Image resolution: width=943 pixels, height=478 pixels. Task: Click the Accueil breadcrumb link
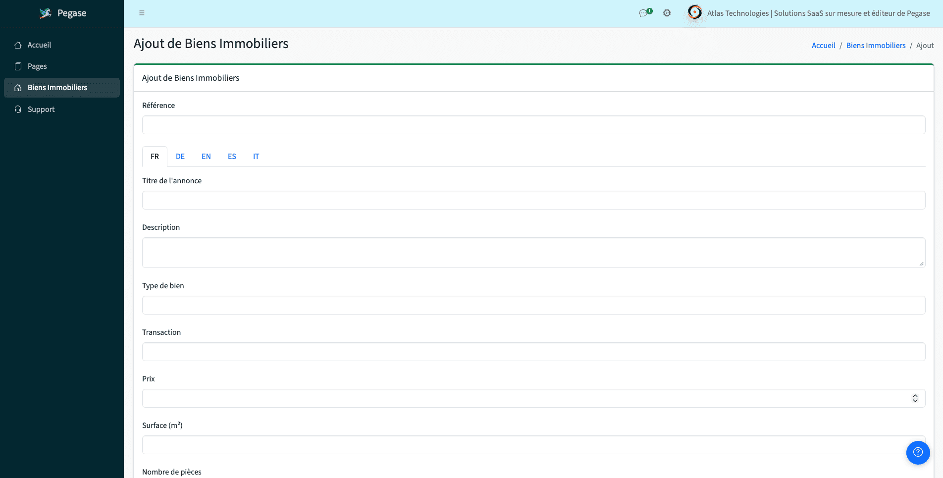pos(823,46)
